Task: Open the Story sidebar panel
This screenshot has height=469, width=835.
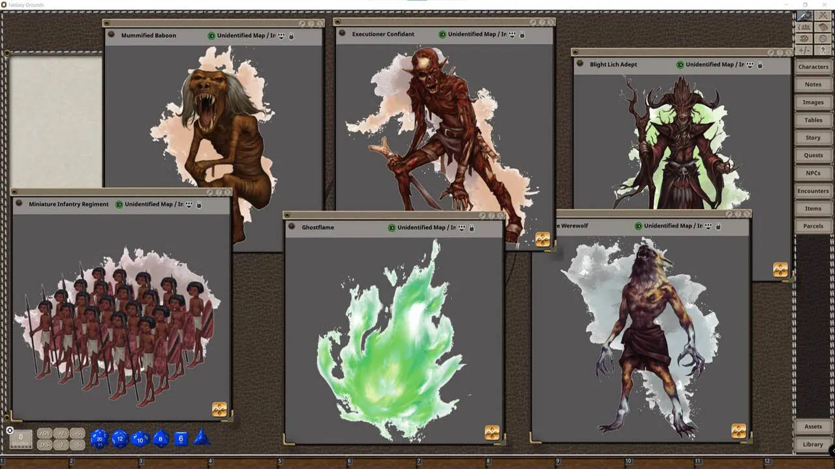Action: coord(813,137)
